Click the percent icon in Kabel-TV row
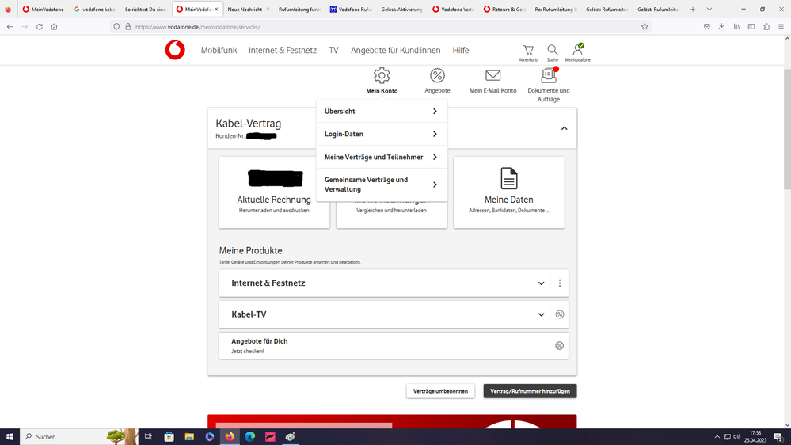The image size is (791, 445). point(560,314)
